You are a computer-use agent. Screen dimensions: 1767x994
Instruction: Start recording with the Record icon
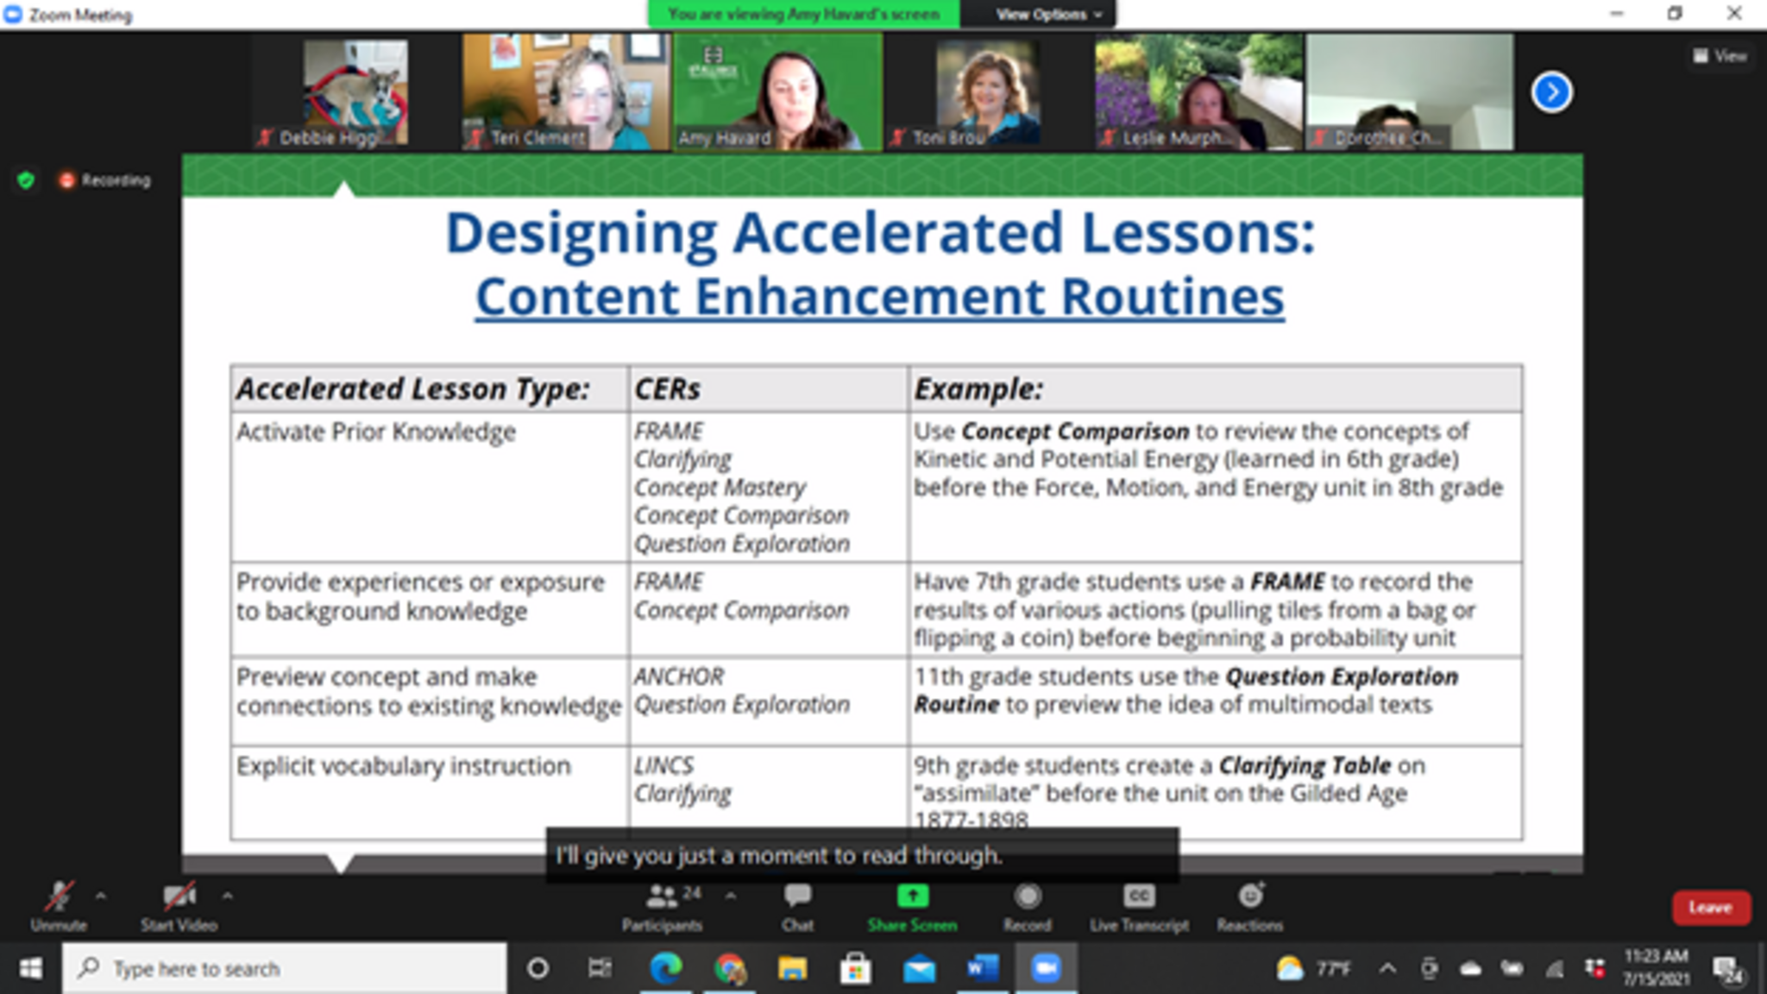tap(1027, 897)
